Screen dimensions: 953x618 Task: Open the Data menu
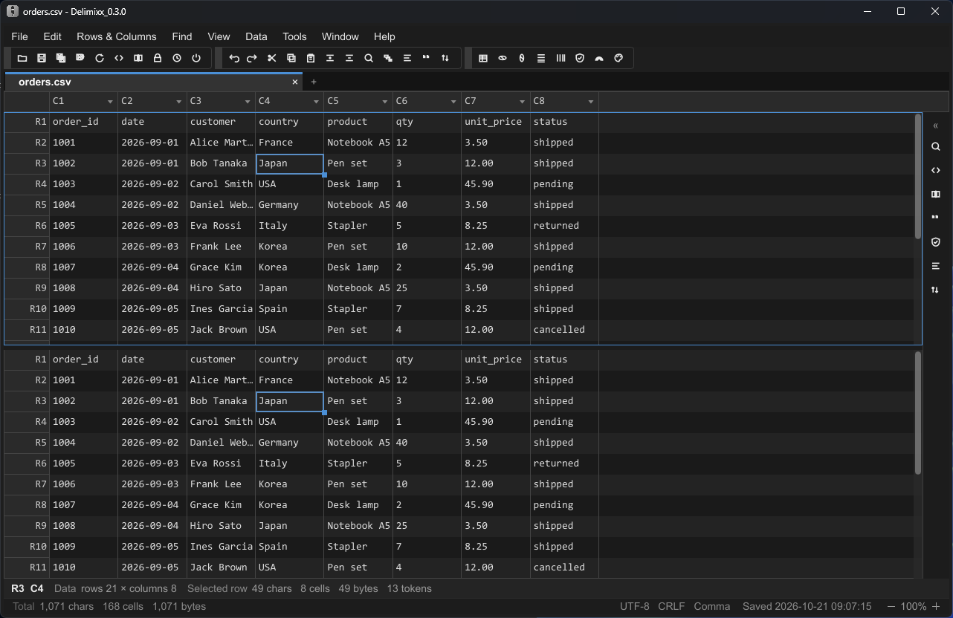(x=256, y=36)
